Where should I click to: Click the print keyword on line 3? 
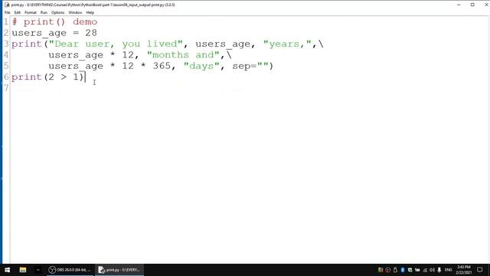click(27, 44)
